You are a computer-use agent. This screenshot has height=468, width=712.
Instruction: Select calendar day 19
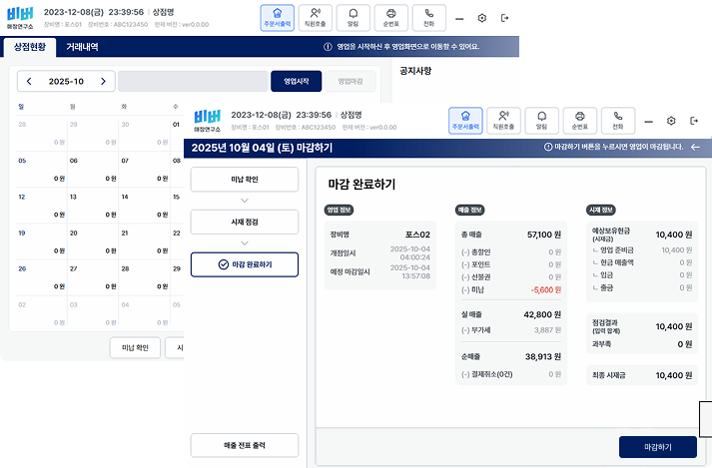coord(41,241)
